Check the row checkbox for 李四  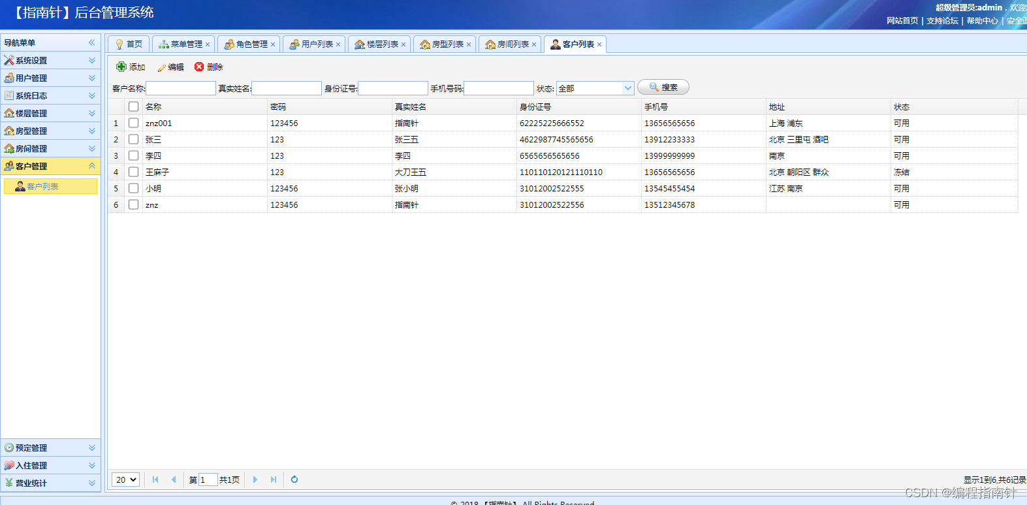point(134,155)
